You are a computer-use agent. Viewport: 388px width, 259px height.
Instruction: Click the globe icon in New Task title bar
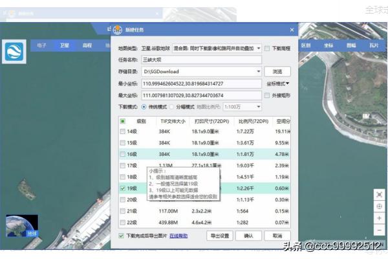117,30
